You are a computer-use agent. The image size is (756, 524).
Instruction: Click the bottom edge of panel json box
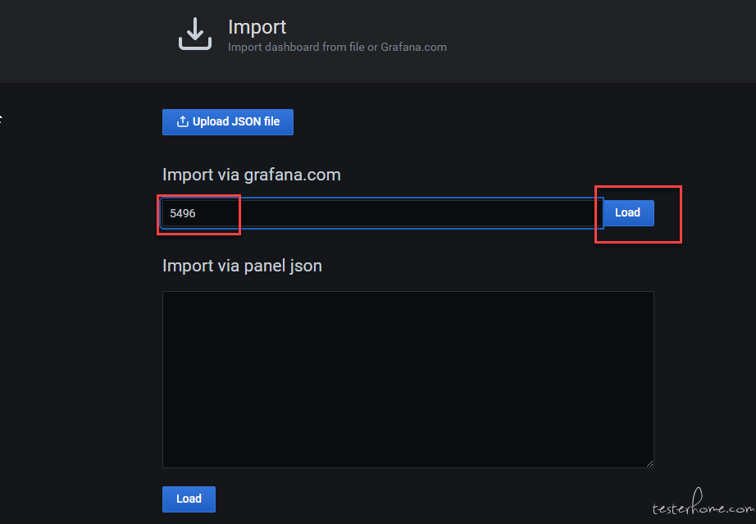408,467
